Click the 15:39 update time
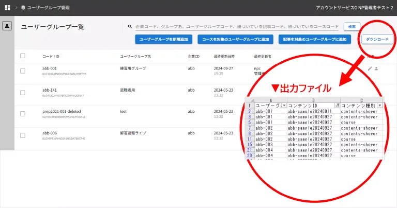 click(218, 74)
